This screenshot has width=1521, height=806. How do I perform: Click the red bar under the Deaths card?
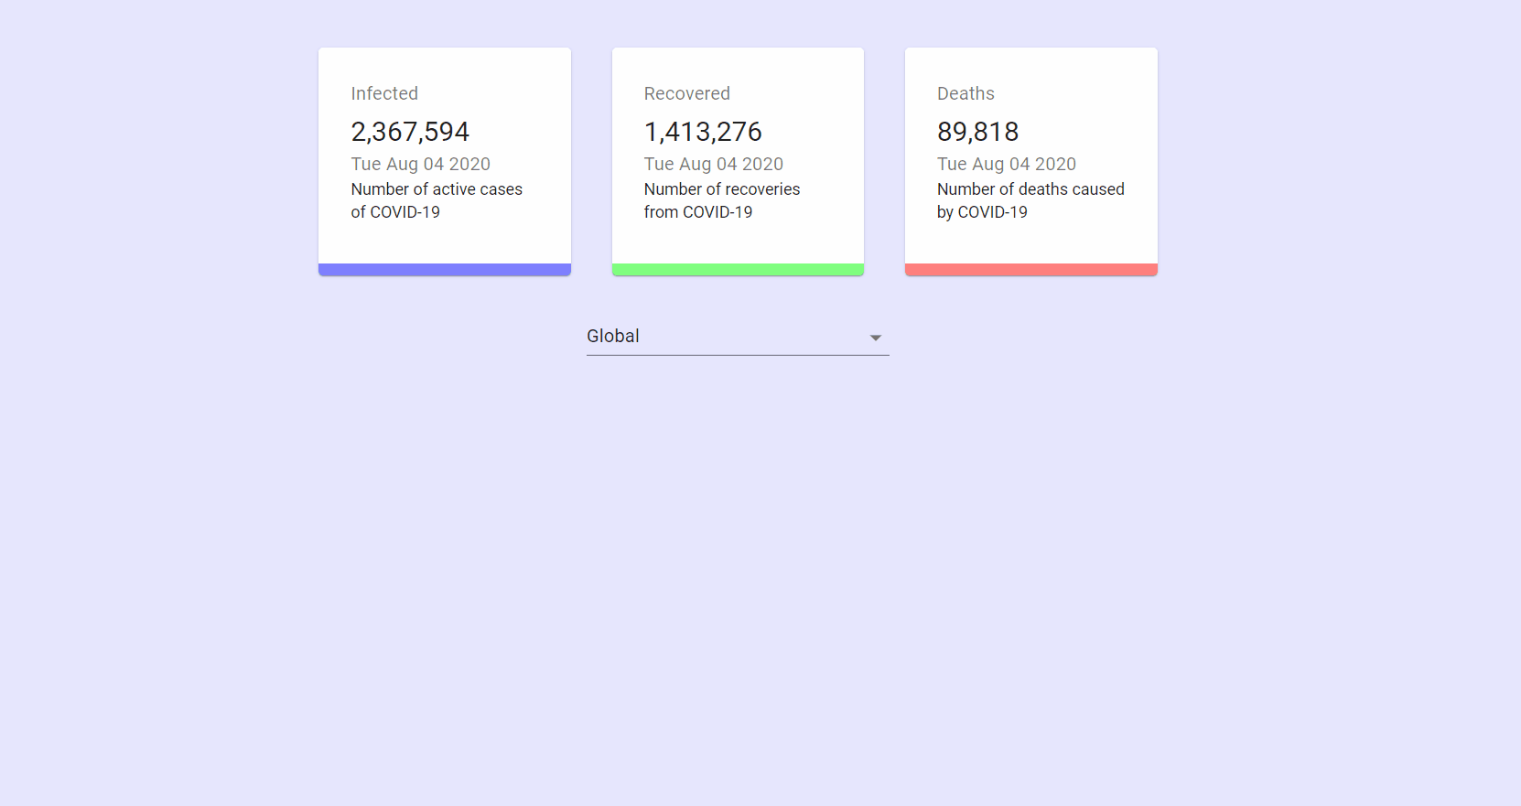1030,269
